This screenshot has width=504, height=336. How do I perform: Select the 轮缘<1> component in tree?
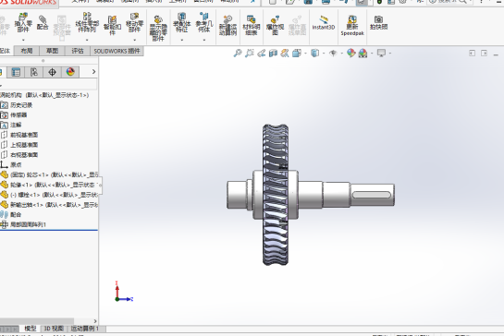point(49,185)
